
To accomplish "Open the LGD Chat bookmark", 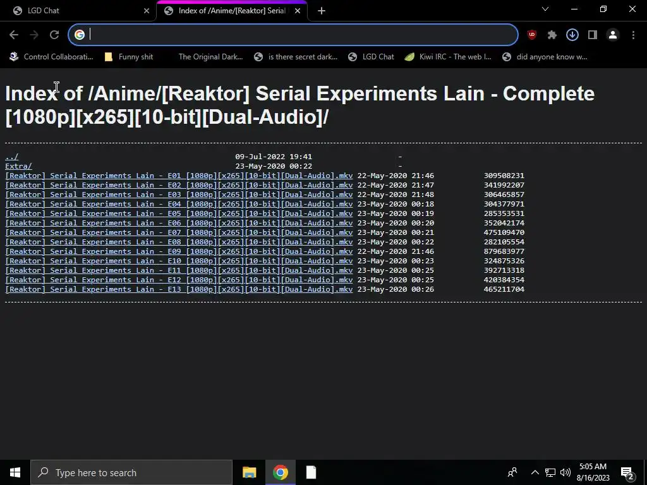I will (x=371, y=57).
